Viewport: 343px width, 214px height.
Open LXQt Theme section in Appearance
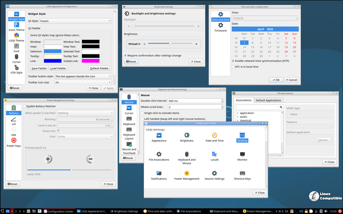point(16,37)
